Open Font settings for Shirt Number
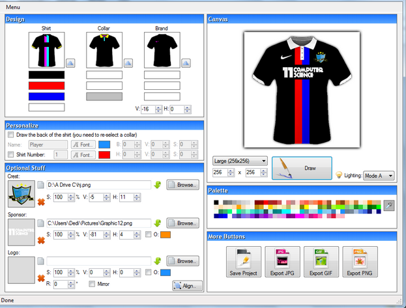Screen dimensions: 406x308 click(x=83, y=155)
